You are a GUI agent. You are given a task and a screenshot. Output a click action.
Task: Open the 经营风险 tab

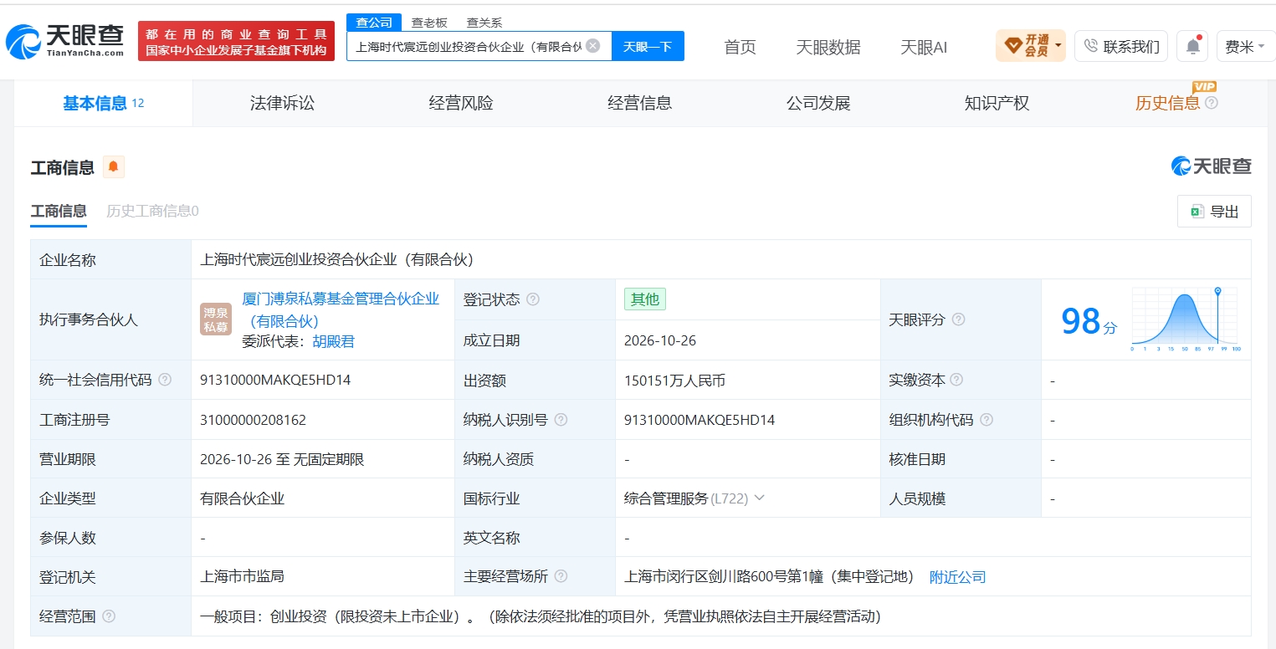(x=461, y=103)
